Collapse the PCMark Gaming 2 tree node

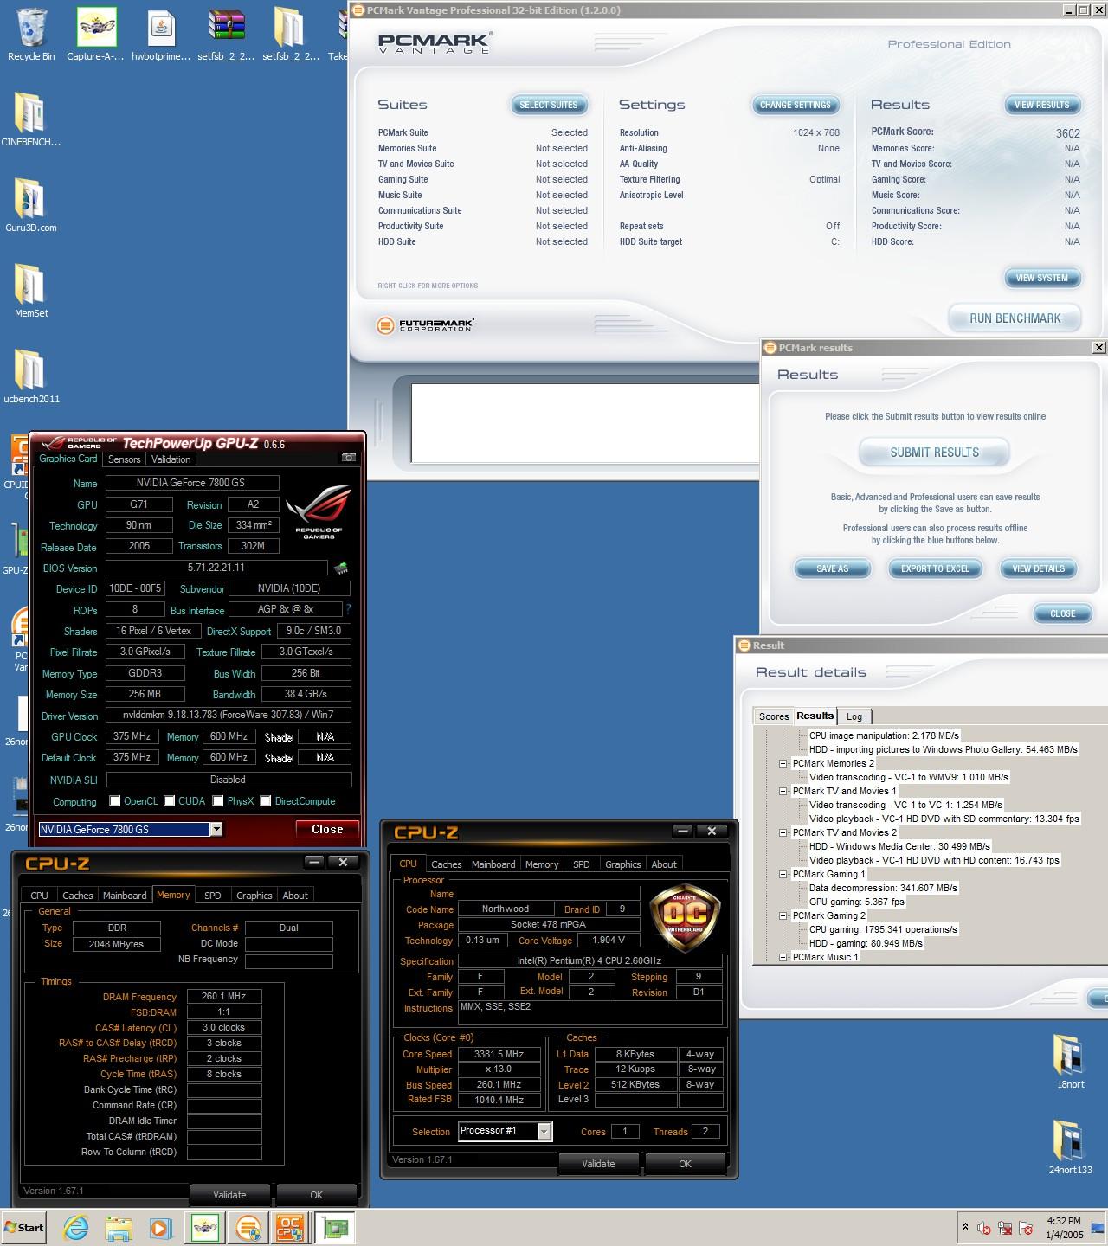783,915
